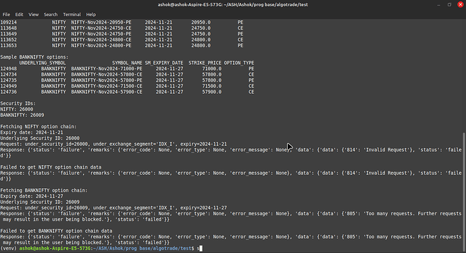The width and height of the screenshot is (466, 253).
Task: Click text 'NIFTY-Nov2024-24750-PE'
Action: click(101, 34)
